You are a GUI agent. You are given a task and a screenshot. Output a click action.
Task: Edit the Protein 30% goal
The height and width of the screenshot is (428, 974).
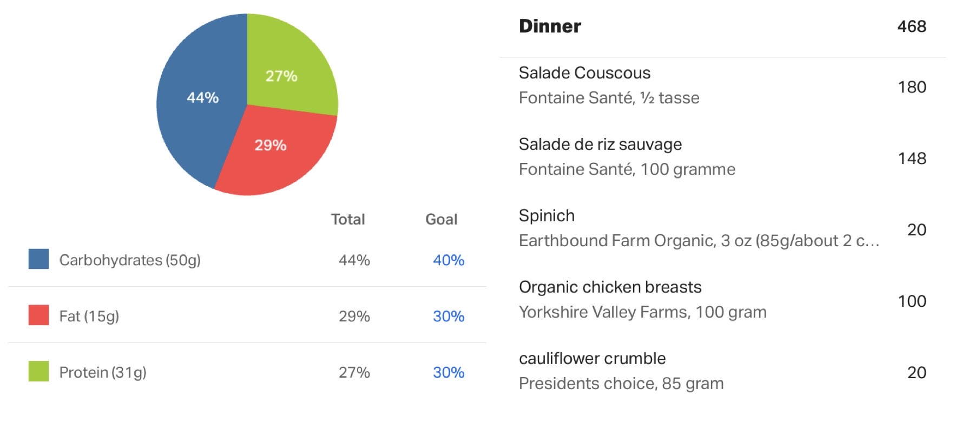(449, 373)
